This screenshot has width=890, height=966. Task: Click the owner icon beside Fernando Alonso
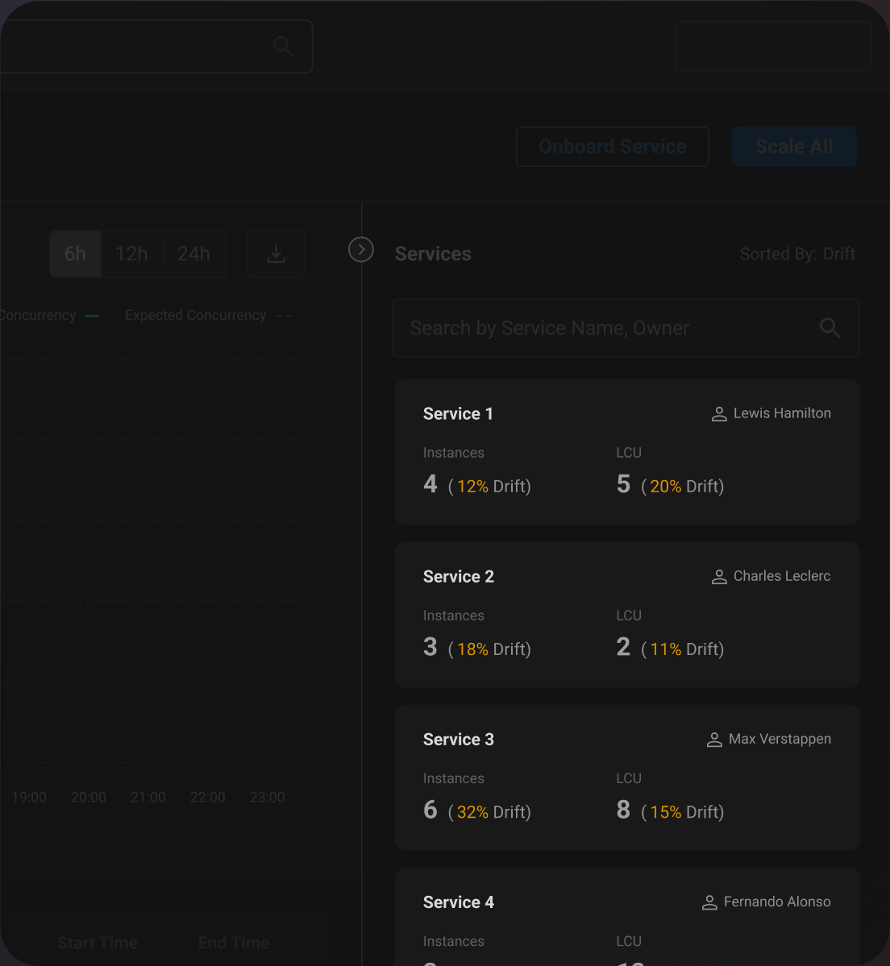pyautogui.click(x=709, y=902)
